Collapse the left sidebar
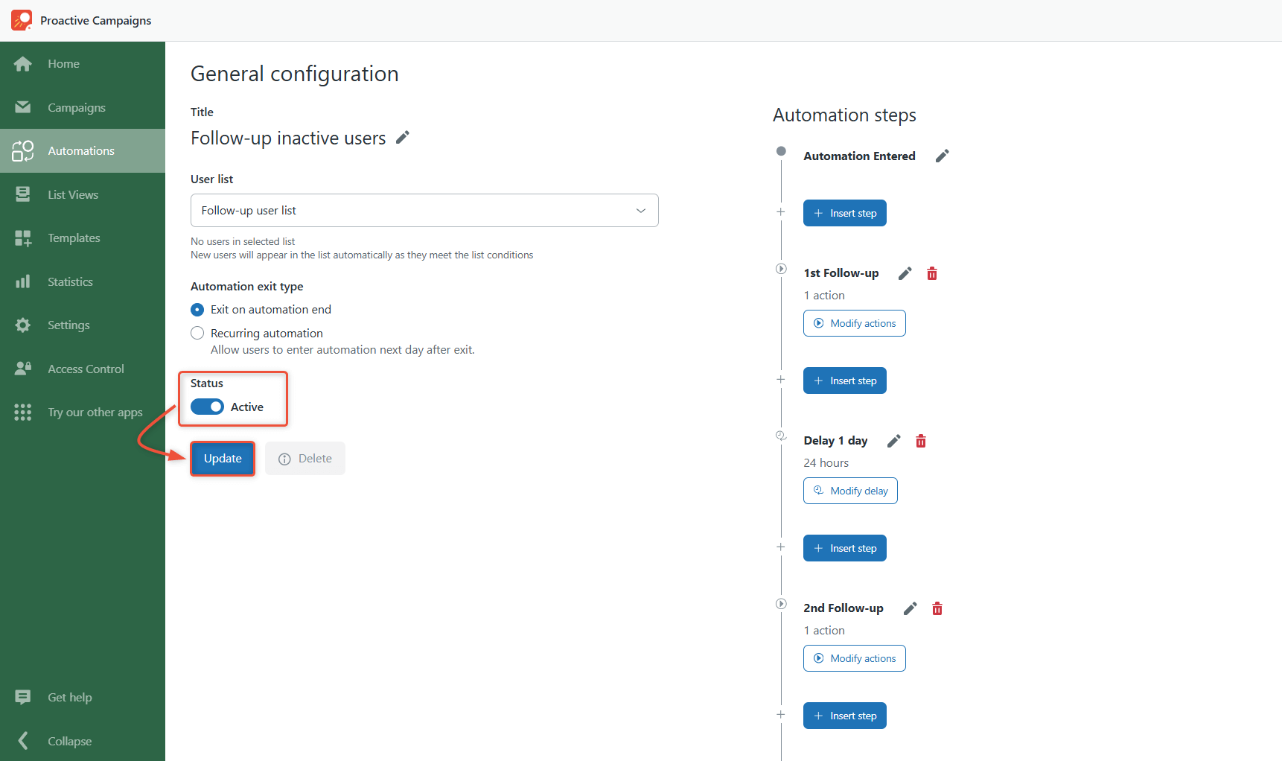 pos(23,741)
